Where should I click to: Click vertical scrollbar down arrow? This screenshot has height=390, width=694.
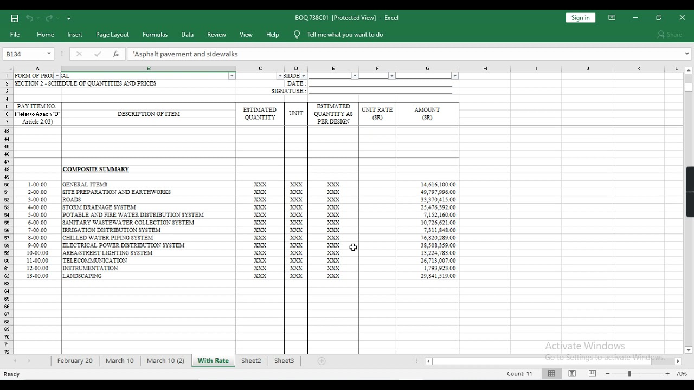tap(689, 350)
